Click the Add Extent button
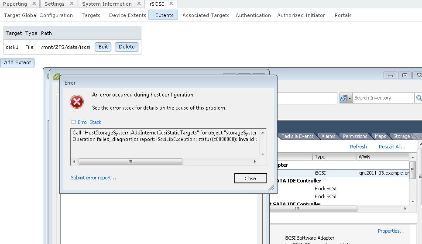 pos(17,62)
